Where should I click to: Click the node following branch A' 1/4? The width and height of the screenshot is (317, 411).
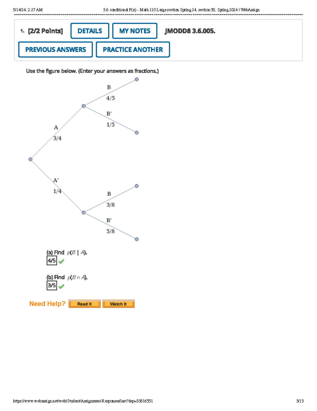tap(84, 212)
